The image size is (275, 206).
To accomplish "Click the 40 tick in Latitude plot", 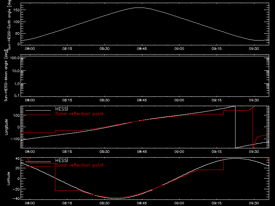I will pyautogui.click(x=18, y=159).
